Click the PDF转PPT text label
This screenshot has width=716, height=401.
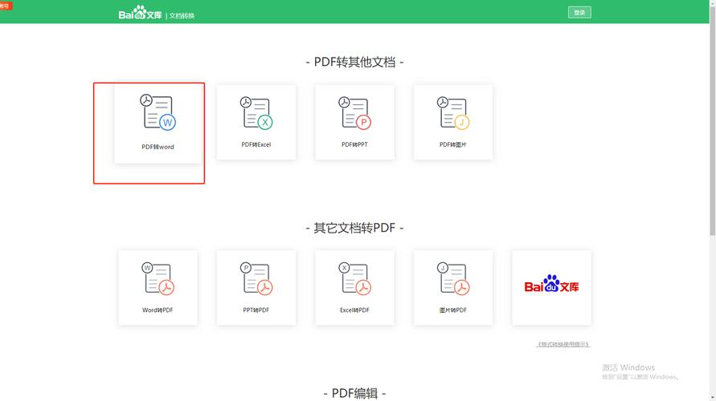(354, 145)
